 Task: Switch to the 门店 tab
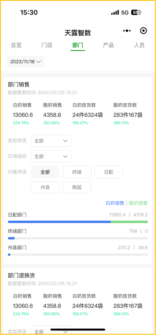(47, 45)
